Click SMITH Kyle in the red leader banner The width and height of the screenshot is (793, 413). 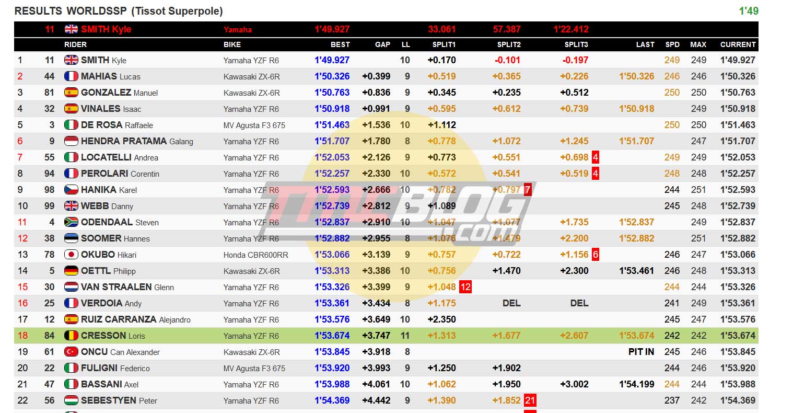(106, 29)
